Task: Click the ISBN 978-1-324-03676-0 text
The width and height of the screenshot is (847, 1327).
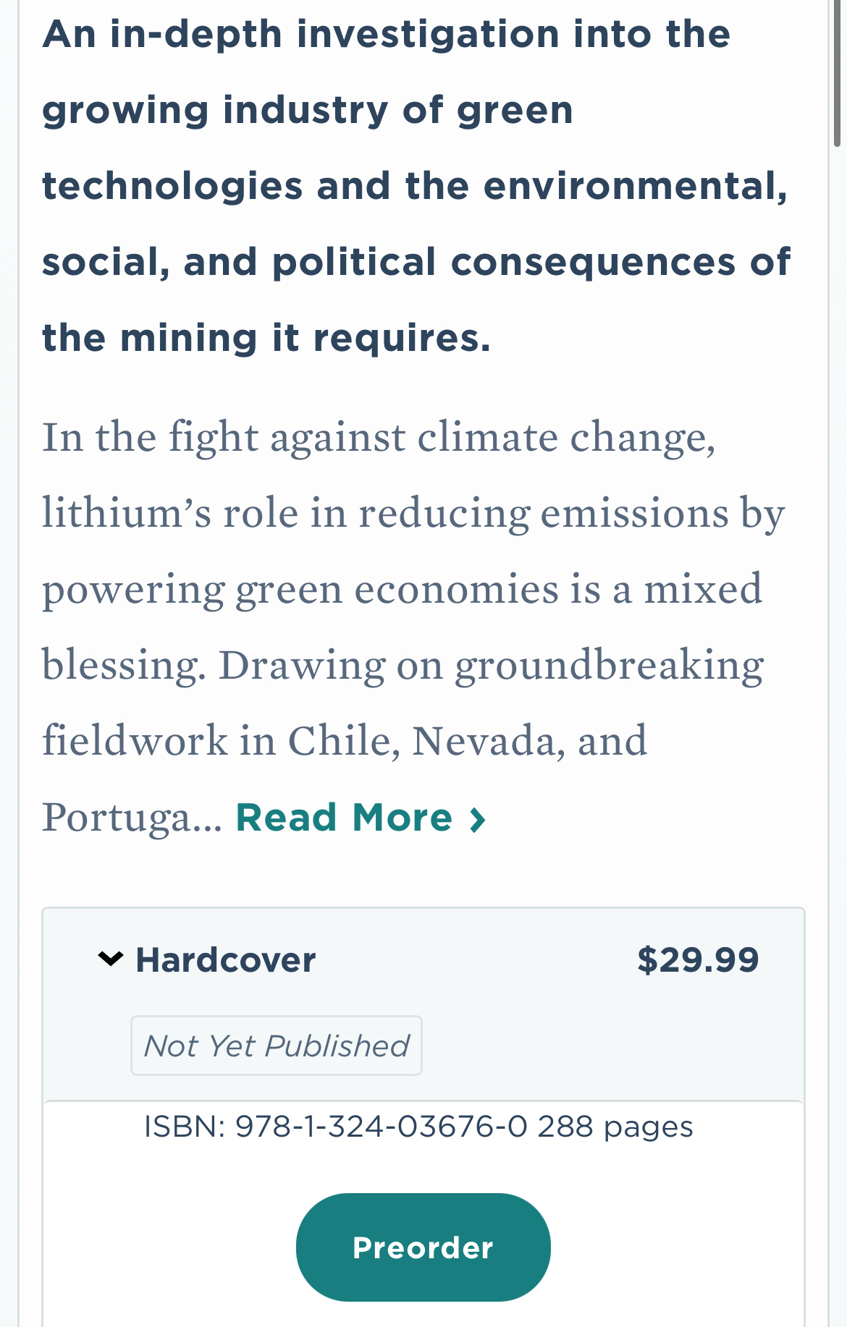Action: 336,1127
